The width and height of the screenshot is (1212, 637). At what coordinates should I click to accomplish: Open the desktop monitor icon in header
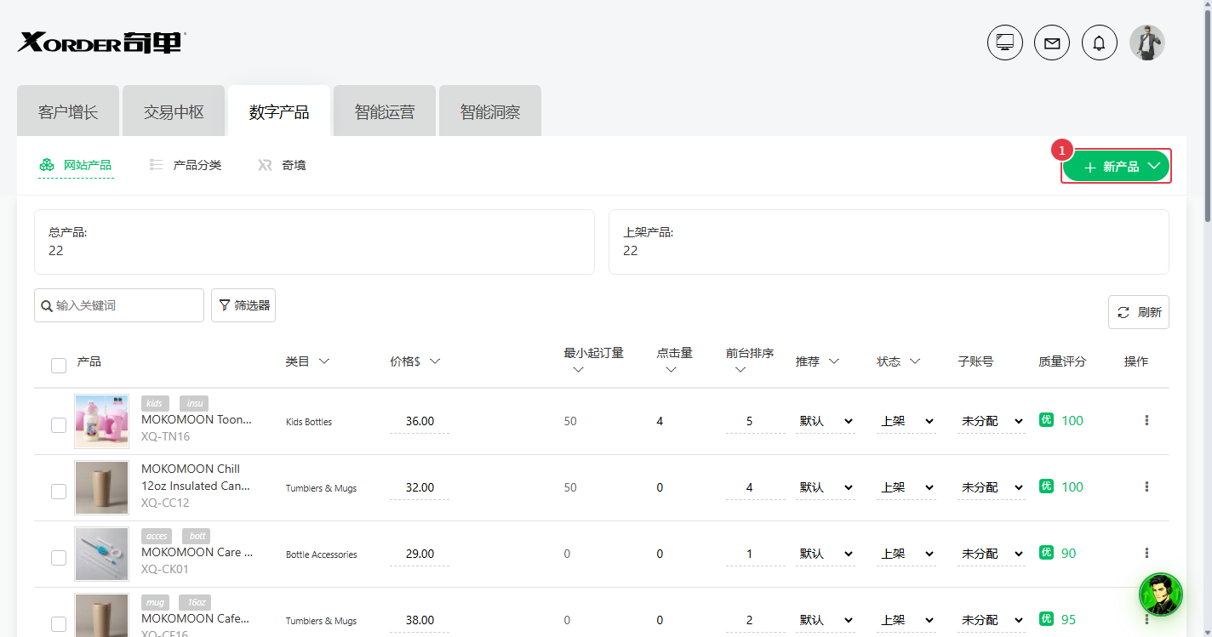[1005, 43]
